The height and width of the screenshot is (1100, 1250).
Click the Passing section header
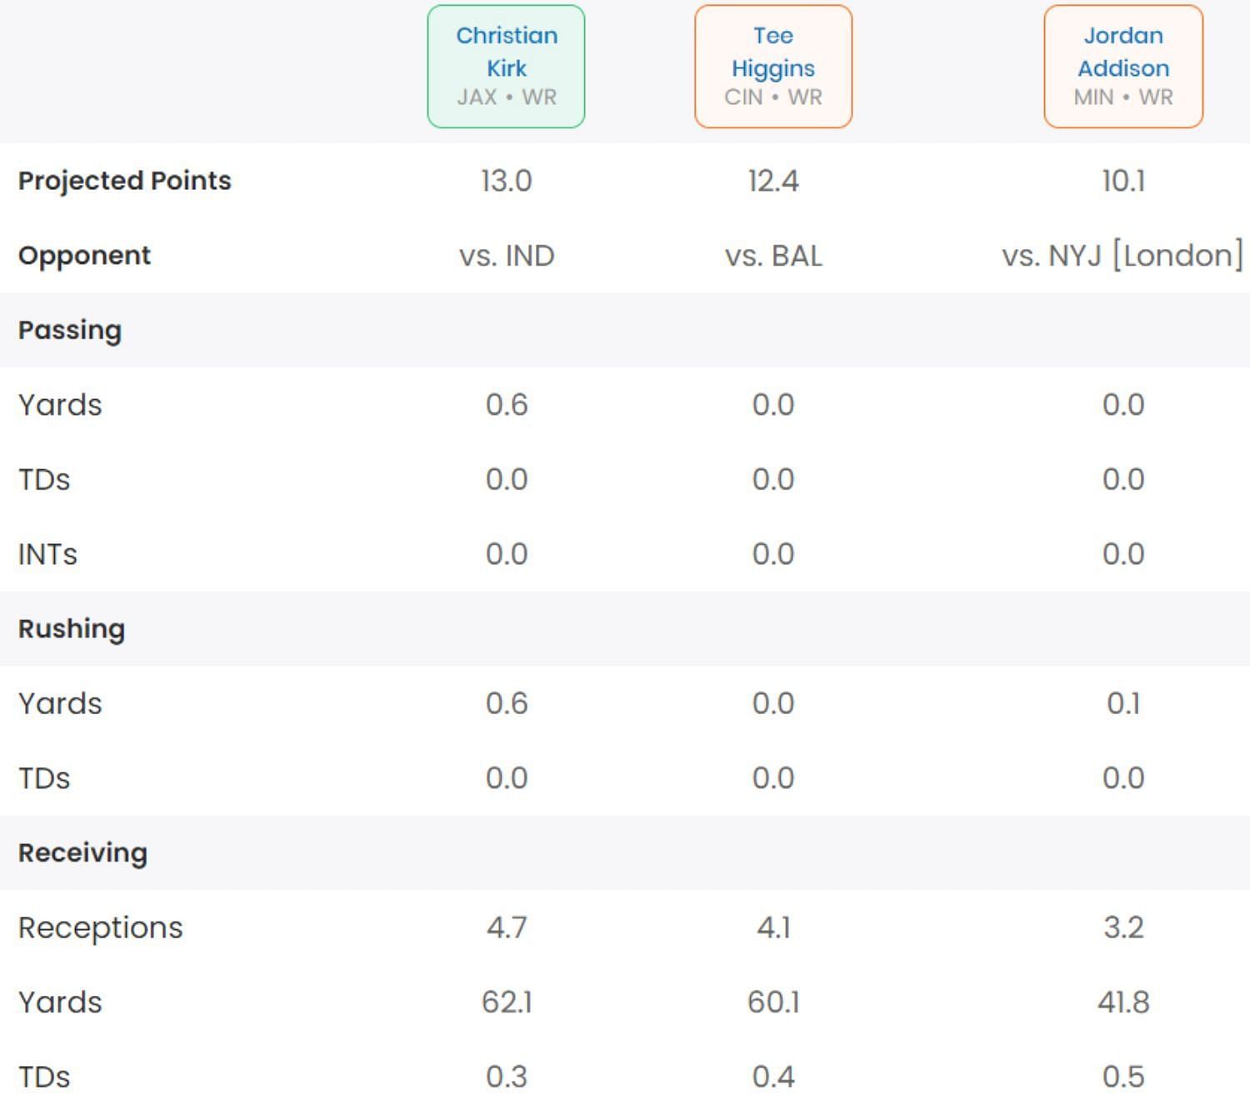(x=70, y=330)
